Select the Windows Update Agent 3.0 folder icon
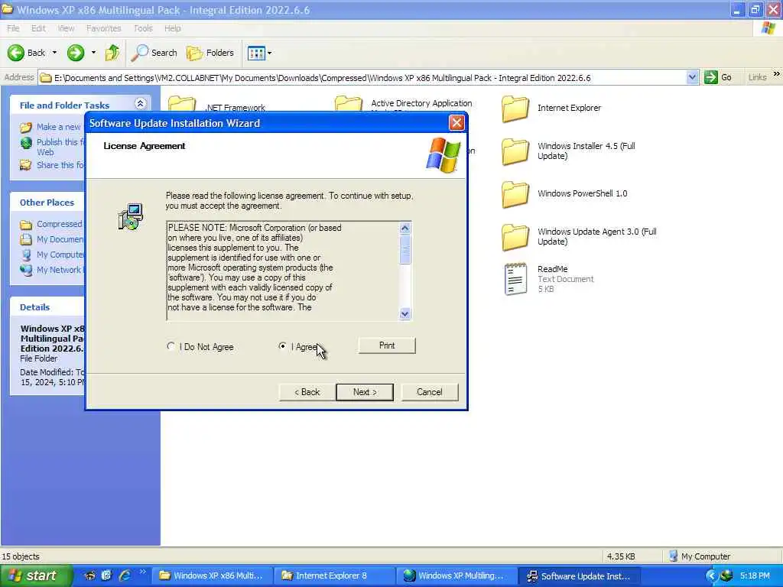This screenshot has height=587, width=783. (515, 237)
